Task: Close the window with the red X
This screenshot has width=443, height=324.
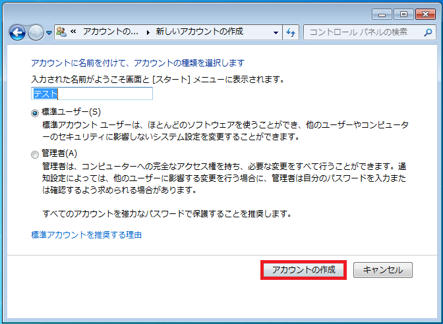Action: click(x=425, y=14)
